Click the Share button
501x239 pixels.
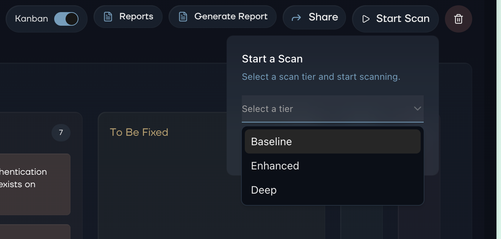point(314,17)
